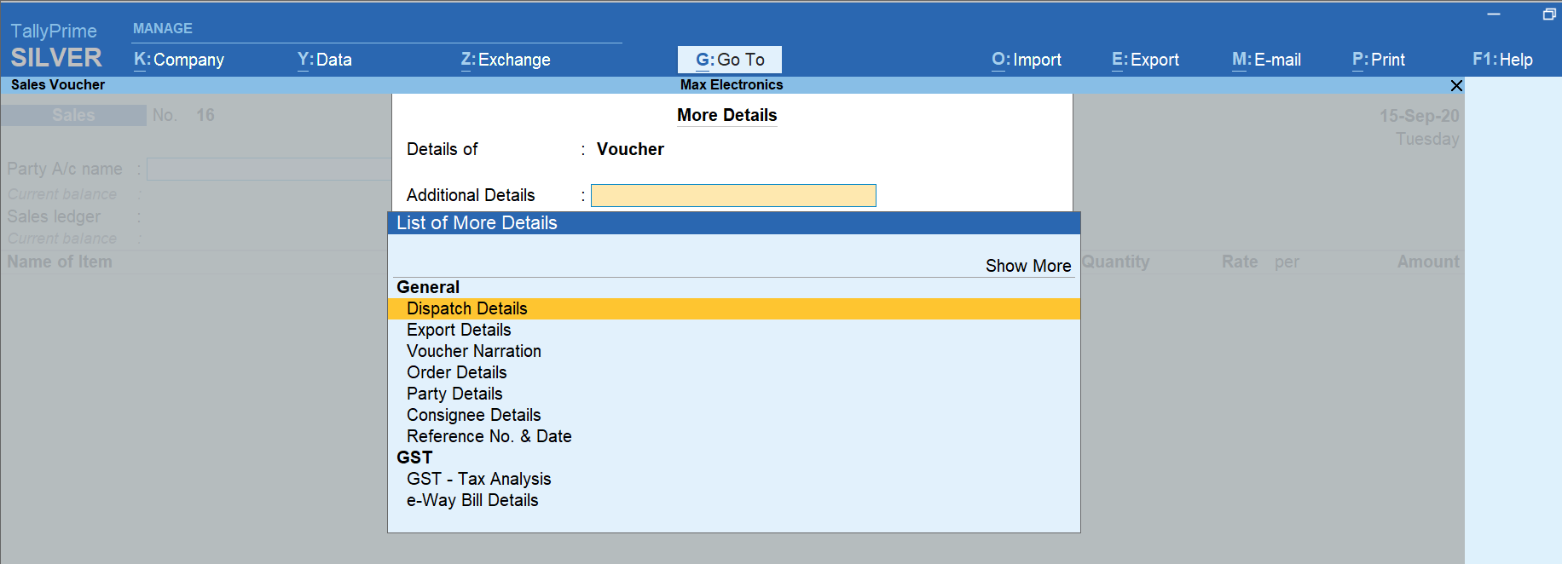Image resolution: width=1562 pixels, height=564 pixels.
Task: Click voucher number 16
Action: [205, 115]
